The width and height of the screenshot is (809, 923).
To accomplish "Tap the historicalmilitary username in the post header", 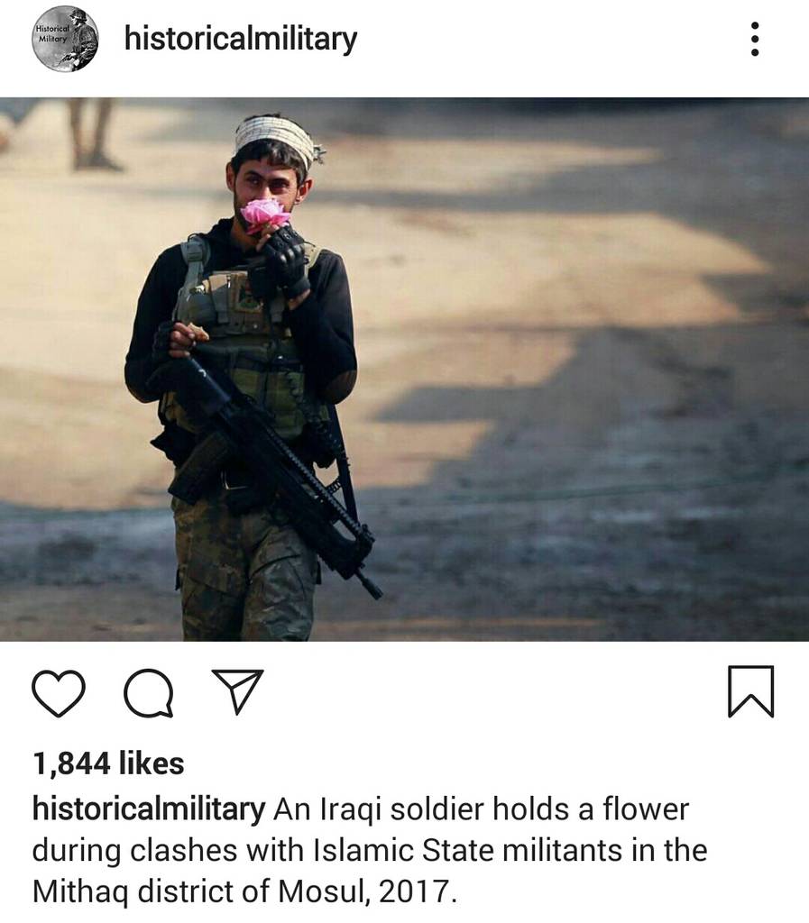I will point(241,39).
